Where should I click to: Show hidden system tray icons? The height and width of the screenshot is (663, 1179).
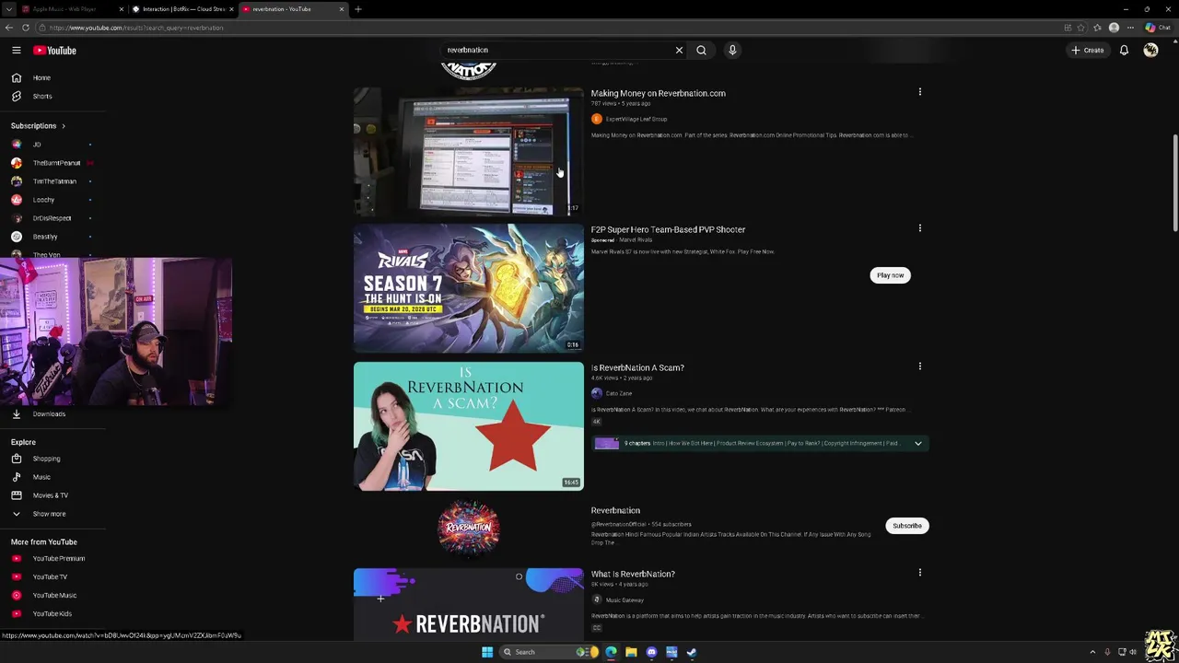1092,652
